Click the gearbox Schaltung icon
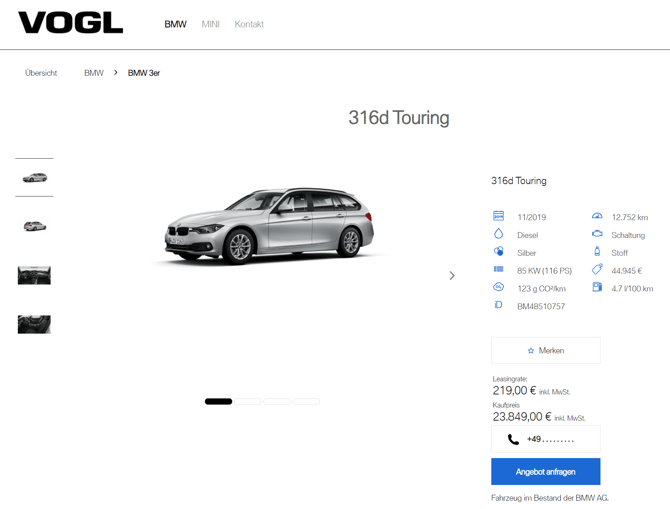 (597, 234)
